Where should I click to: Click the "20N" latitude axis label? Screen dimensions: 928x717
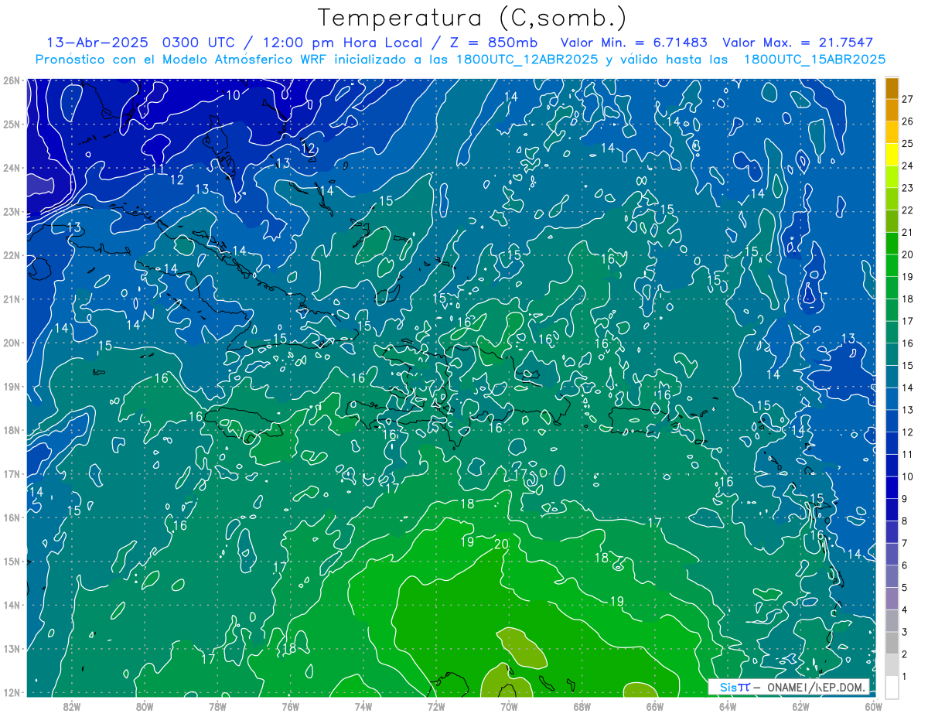point(12,343)
